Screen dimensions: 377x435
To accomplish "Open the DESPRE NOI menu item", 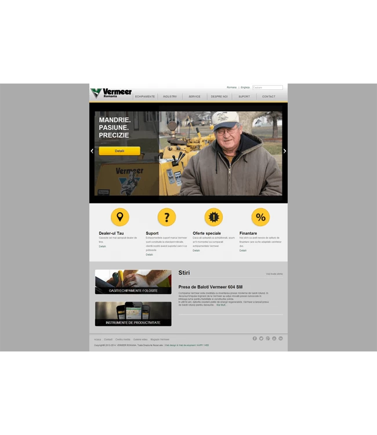I will [x=219, y=96].
